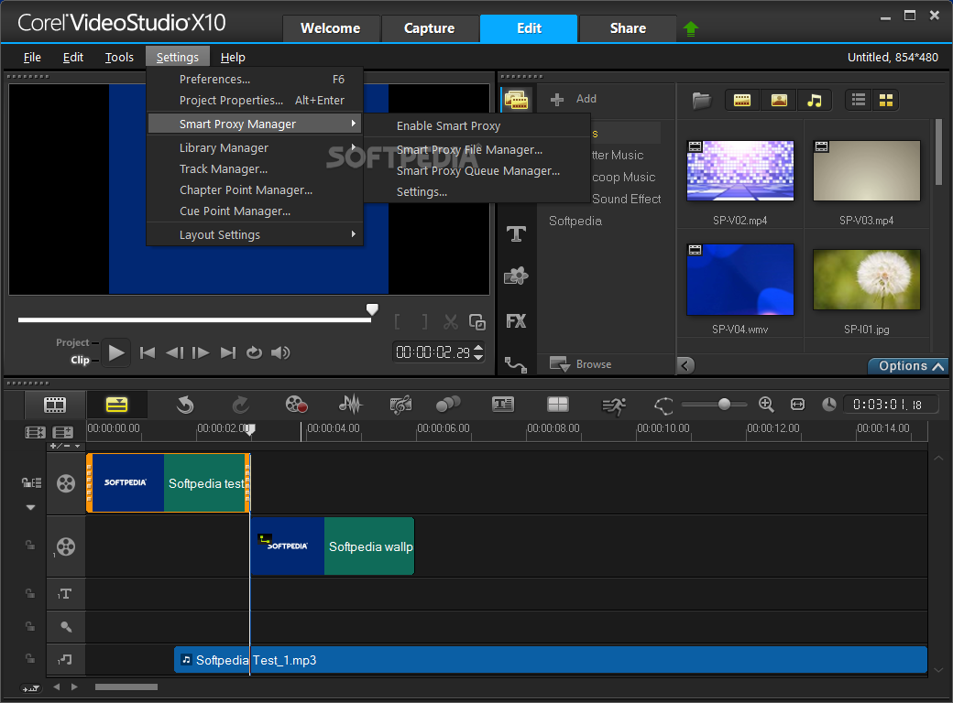Step to the next frame
The width and height of the screenshot is (953, 703).
pos(201,352)
